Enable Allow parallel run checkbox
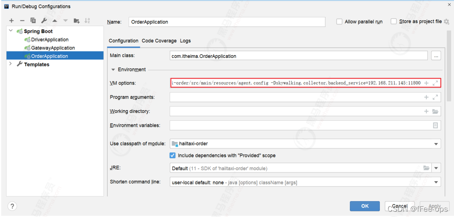Viewport: 454px width, 217px height. (339, 22)
